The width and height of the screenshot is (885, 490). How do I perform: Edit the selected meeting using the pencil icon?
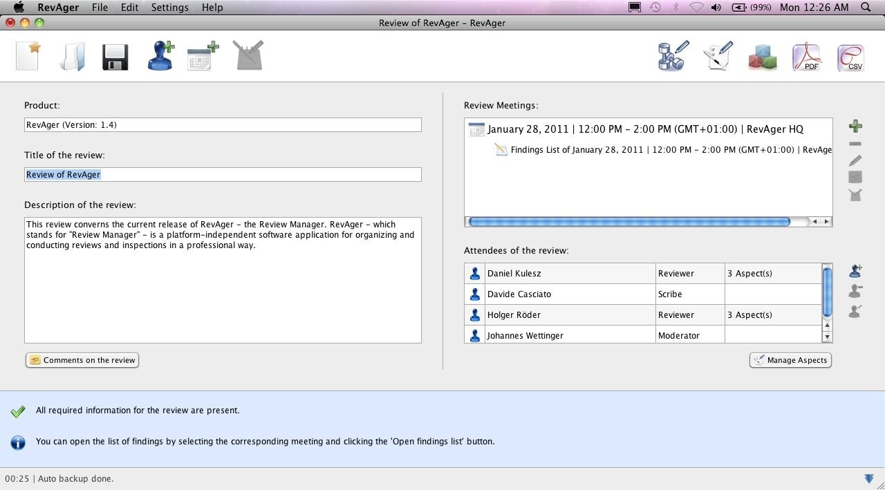(855, 160)
